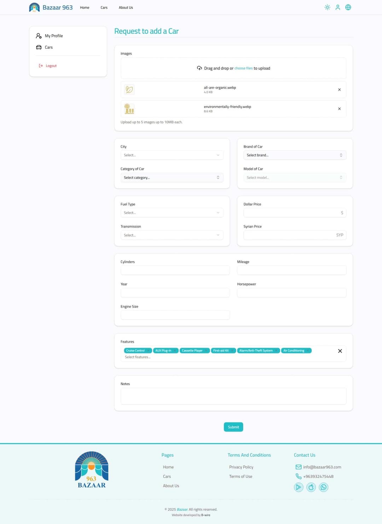
Task: Open the language globe icon
Action: click(348, 7)
